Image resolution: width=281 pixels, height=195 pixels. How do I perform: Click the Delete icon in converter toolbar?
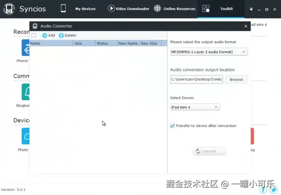(x=61, y=35)
